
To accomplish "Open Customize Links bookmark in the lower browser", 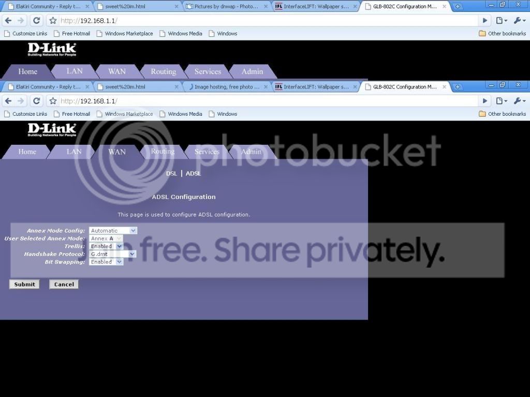I will coord(26,114).
